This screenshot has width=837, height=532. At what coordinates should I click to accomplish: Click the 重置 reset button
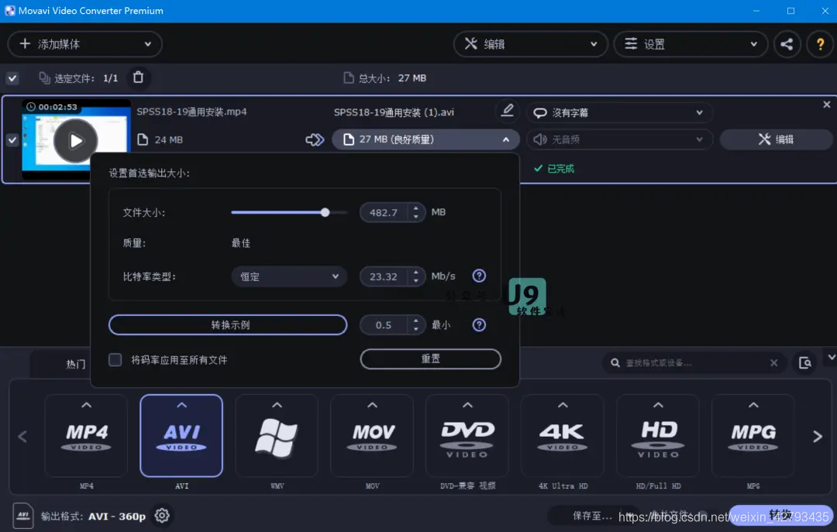point(431,359)
